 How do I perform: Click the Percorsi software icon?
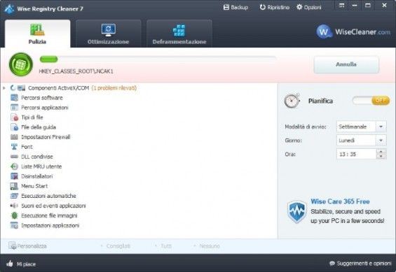tap(14, 98)
